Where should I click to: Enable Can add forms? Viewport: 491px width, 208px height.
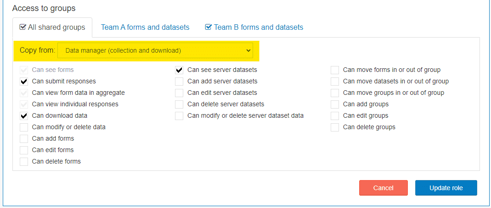(x=24, y=139)
